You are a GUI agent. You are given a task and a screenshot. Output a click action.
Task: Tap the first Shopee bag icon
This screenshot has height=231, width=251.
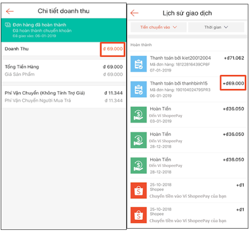pyautogui.click(x=138, y=190)
